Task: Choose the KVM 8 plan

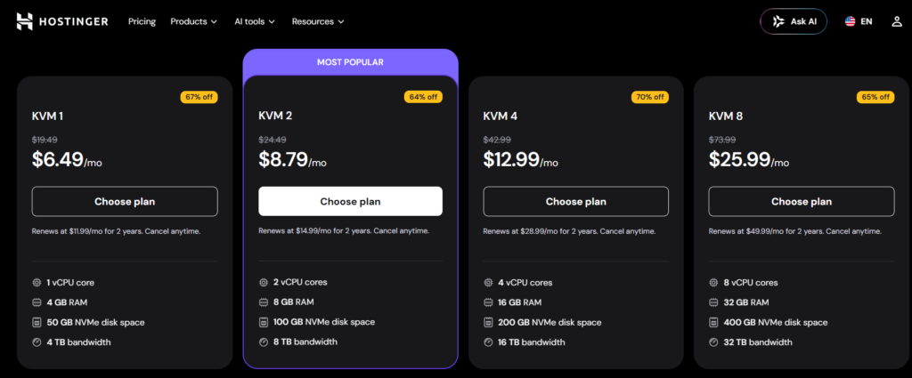Action: pos(802,202)
